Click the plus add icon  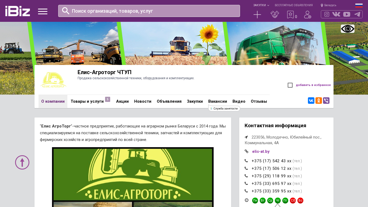[x=257, y=15]
